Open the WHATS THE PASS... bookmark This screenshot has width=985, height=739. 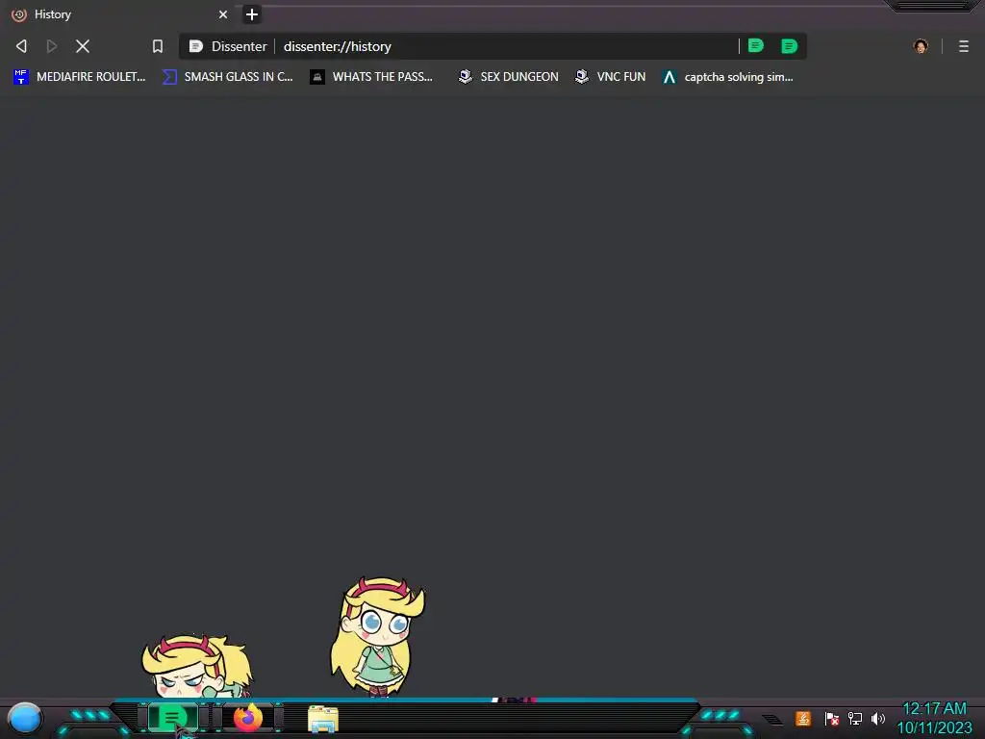[x=372, y=77]
